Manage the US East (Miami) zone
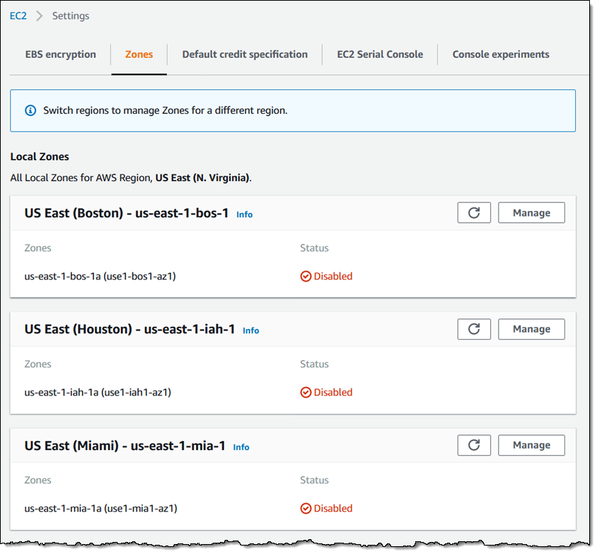The width and height of the screenshot is (597, 554). point(531,445)
